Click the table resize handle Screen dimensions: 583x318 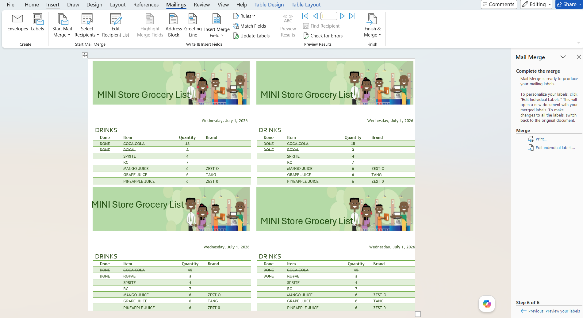click(418, 314)
